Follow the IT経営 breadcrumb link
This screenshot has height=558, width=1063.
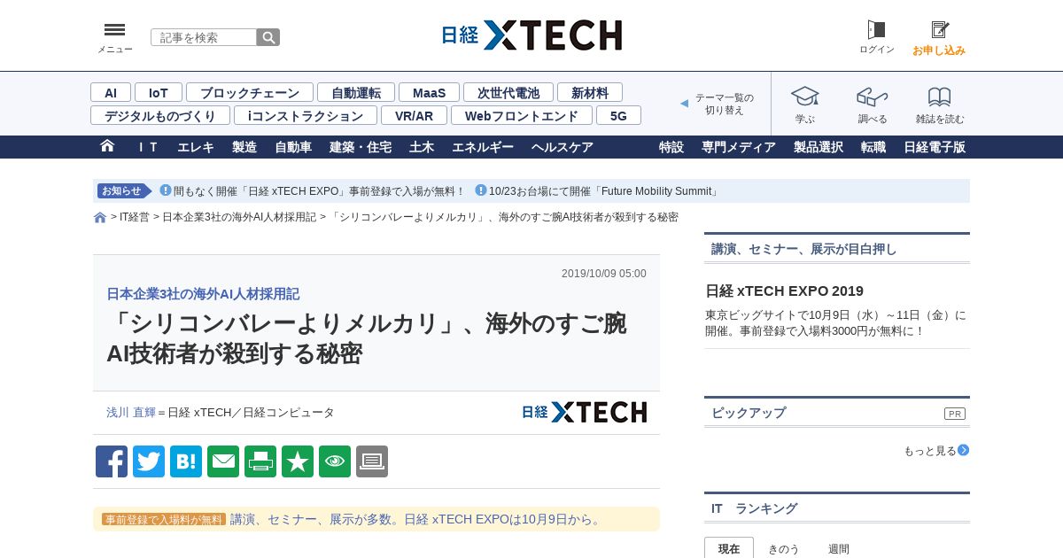click(135, 217)
